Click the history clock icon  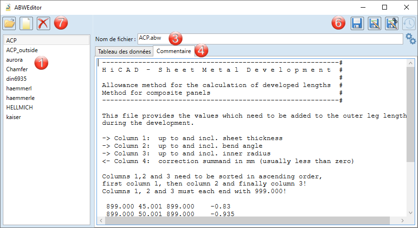click(408, 23)
